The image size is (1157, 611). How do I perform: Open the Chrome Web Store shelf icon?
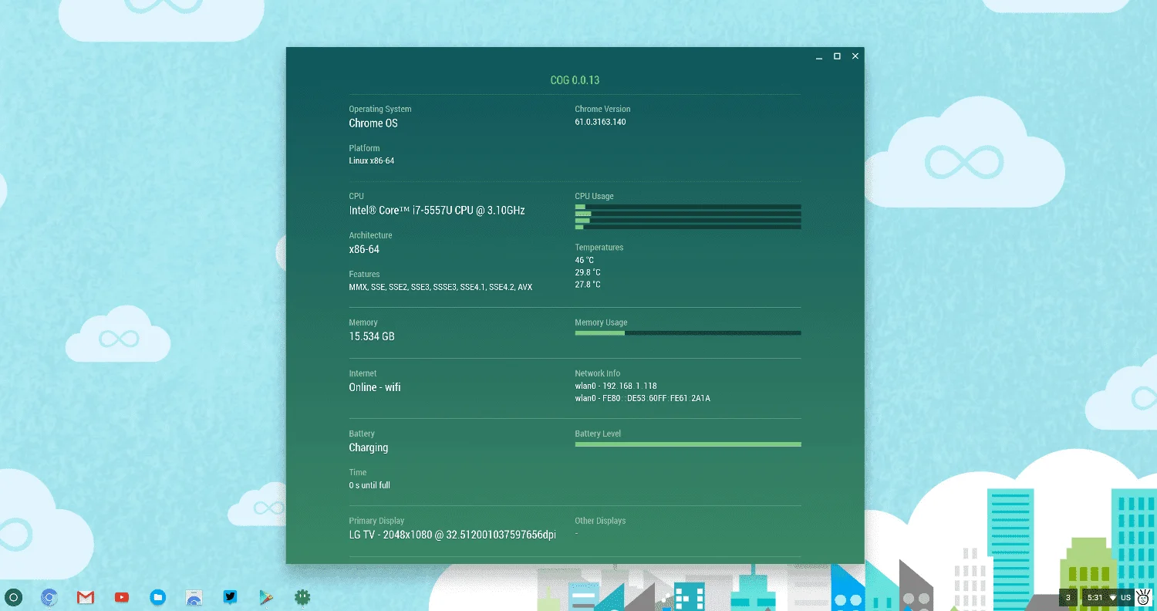pos(194,597)
